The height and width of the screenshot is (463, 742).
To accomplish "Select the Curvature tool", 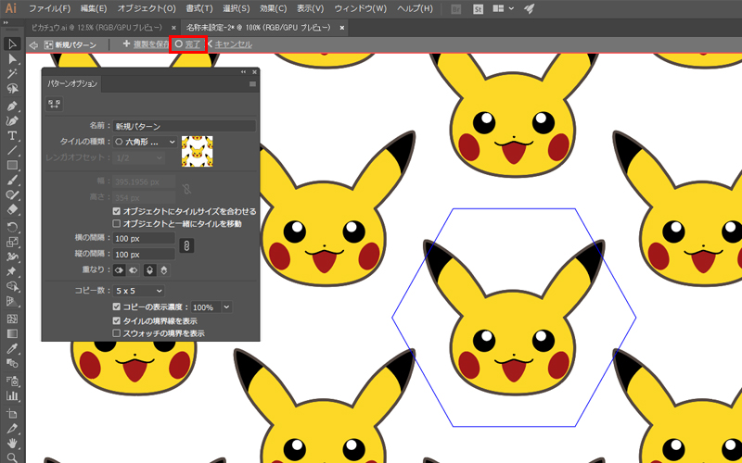I will click(x=12, y=121).
